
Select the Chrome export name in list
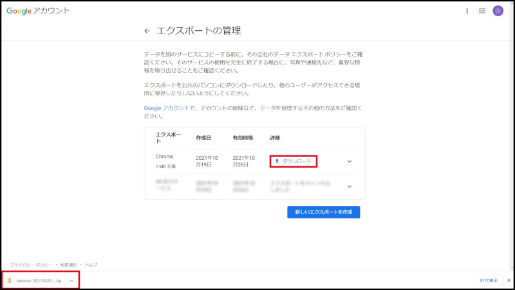coord(165,157)
